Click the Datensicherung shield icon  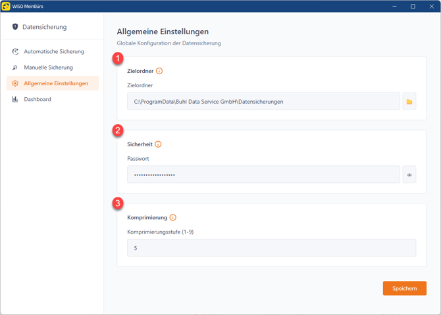pos(15,27)
